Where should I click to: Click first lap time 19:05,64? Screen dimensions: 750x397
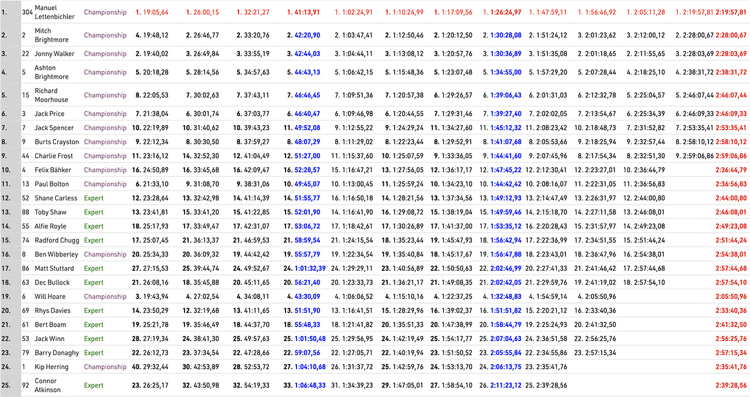155,12
